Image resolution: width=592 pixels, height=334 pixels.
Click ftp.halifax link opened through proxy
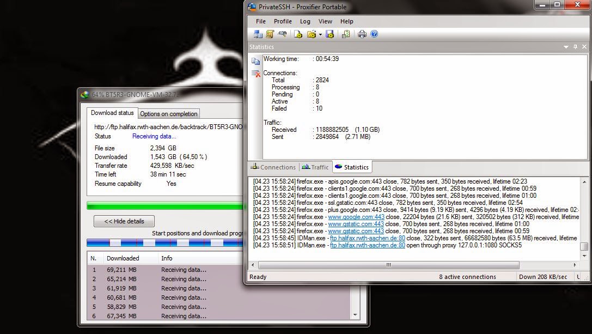click(368, 245)
